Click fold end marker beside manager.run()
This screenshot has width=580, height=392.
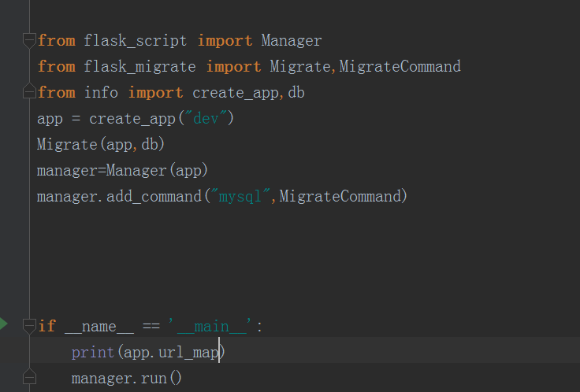(30, 379)
